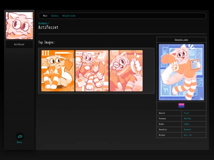This screenshot has height=160, width=214.
Task: Click the Aliases row label
Action: (x=162, y=135)
